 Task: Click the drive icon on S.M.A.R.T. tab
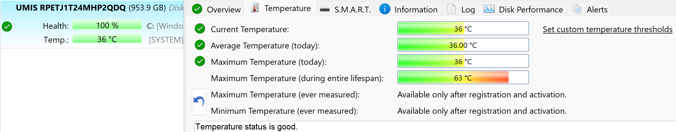pos(325,10)
